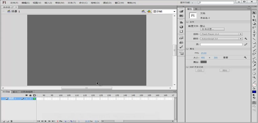Image resolution: width=258 pixels, height=123 pixels.
Task: Delete layer with trash icon
Action: 11,121
